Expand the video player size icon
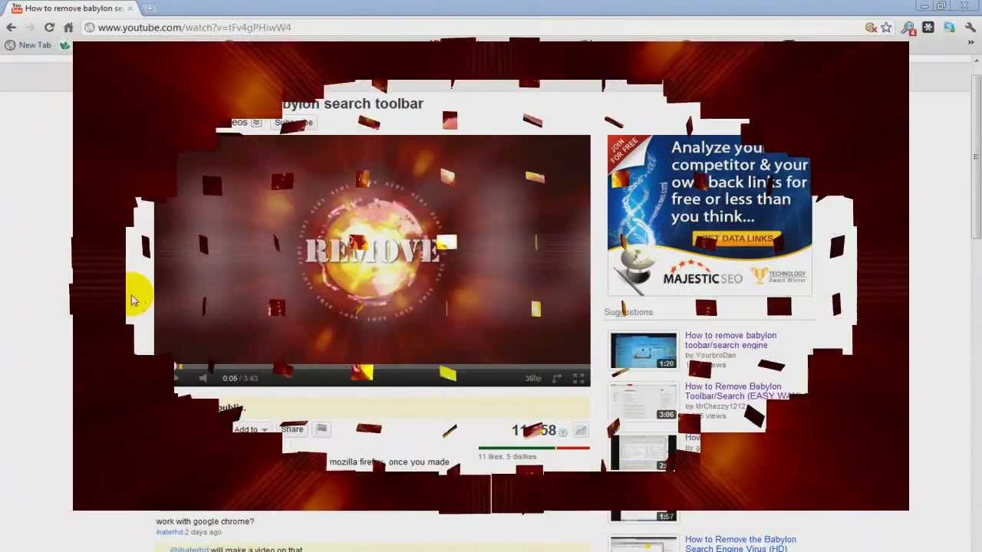 coord(557,378)
